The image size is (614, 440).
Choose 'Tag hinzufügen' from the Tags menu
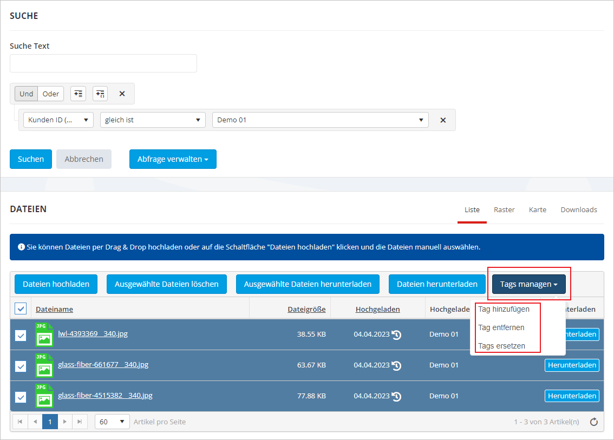point(504,309)
